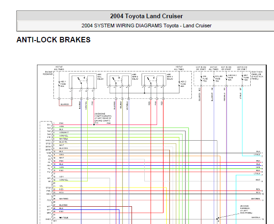The height and width of the screenshot is (224, 274).
Task: Click the splice dot at E10 junction
Action: tap(94, 125)
